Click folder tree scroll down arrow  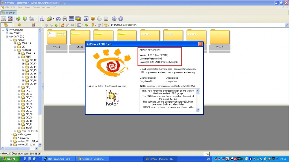click(x=40, y=145)
